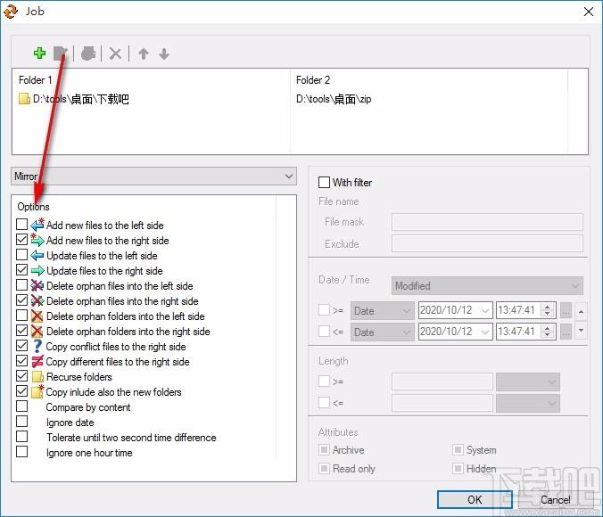The height and width of the screenshot is (517, 603).
Task: Click the green arrow 'Update files to right' icon
Action: (x=37, y=271)
